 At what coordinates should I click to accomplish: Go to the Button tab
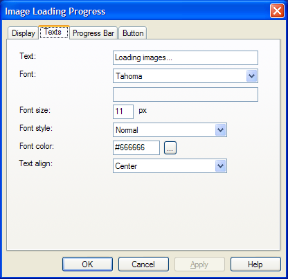pyautogui.click(x=133, y=33)
